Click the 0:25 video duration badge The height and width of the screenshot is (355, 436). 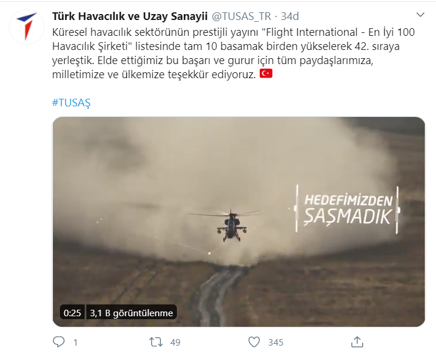pyautogui.click(x=72, y=313)
